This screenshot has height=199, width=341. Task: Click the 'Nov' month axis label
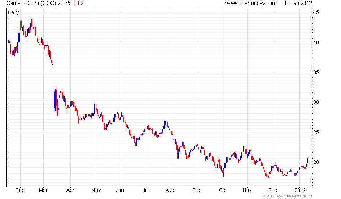[x=247, y=190]
